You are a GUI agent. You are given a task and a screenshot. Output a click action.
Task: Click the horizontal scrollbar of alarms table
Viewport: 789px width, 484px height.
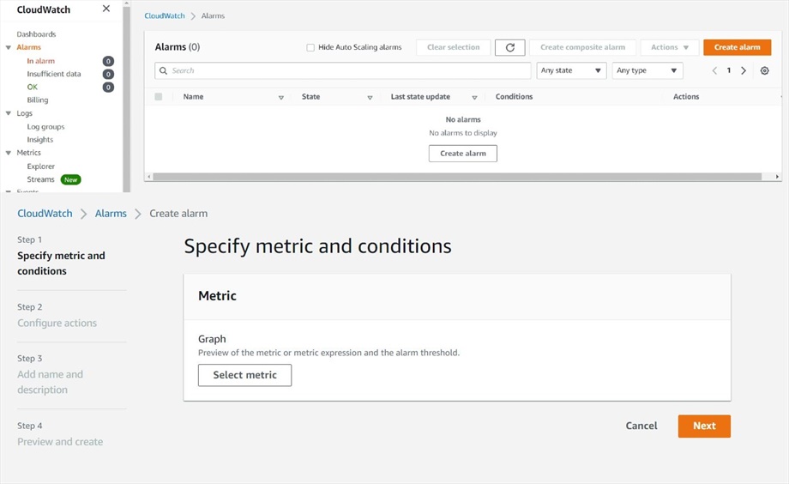[x=457, y=177]
